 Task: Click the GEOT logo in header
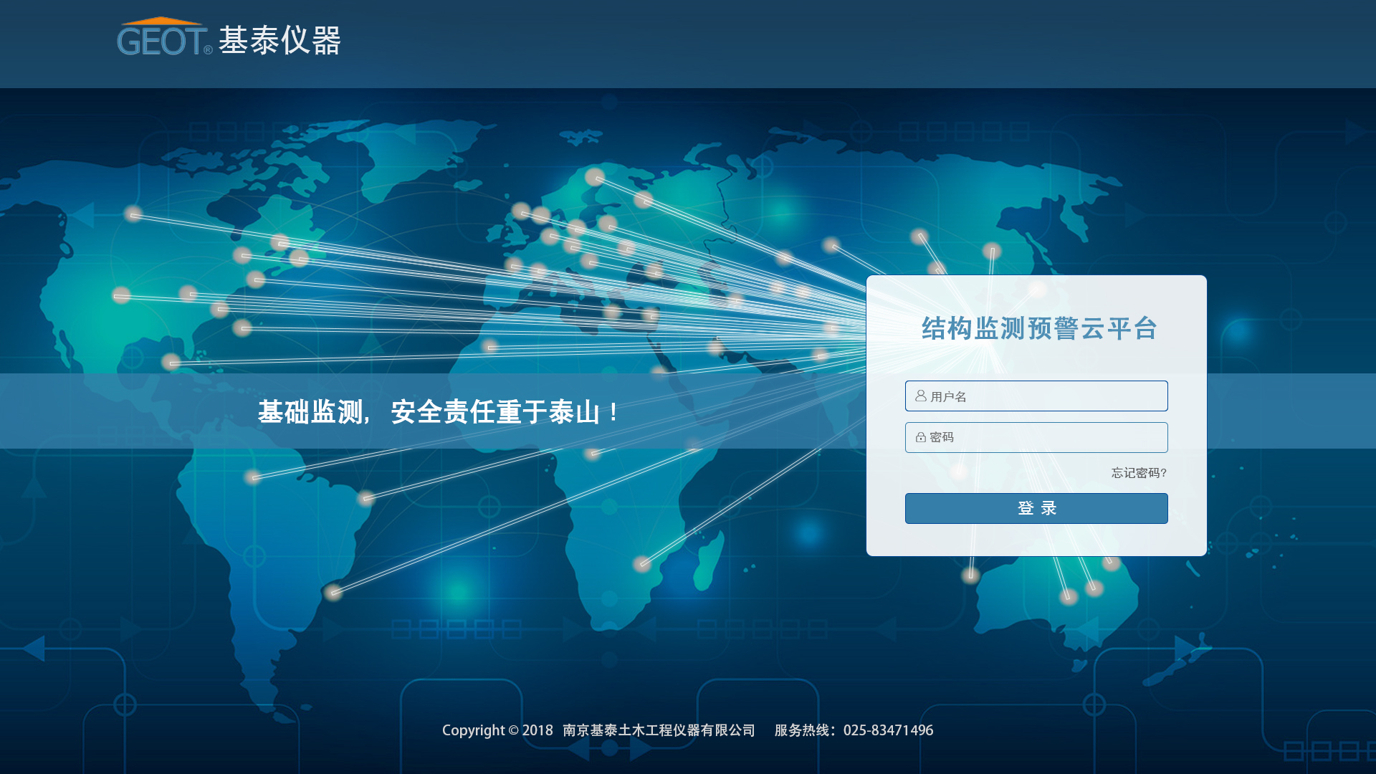(x=163, y=41)
